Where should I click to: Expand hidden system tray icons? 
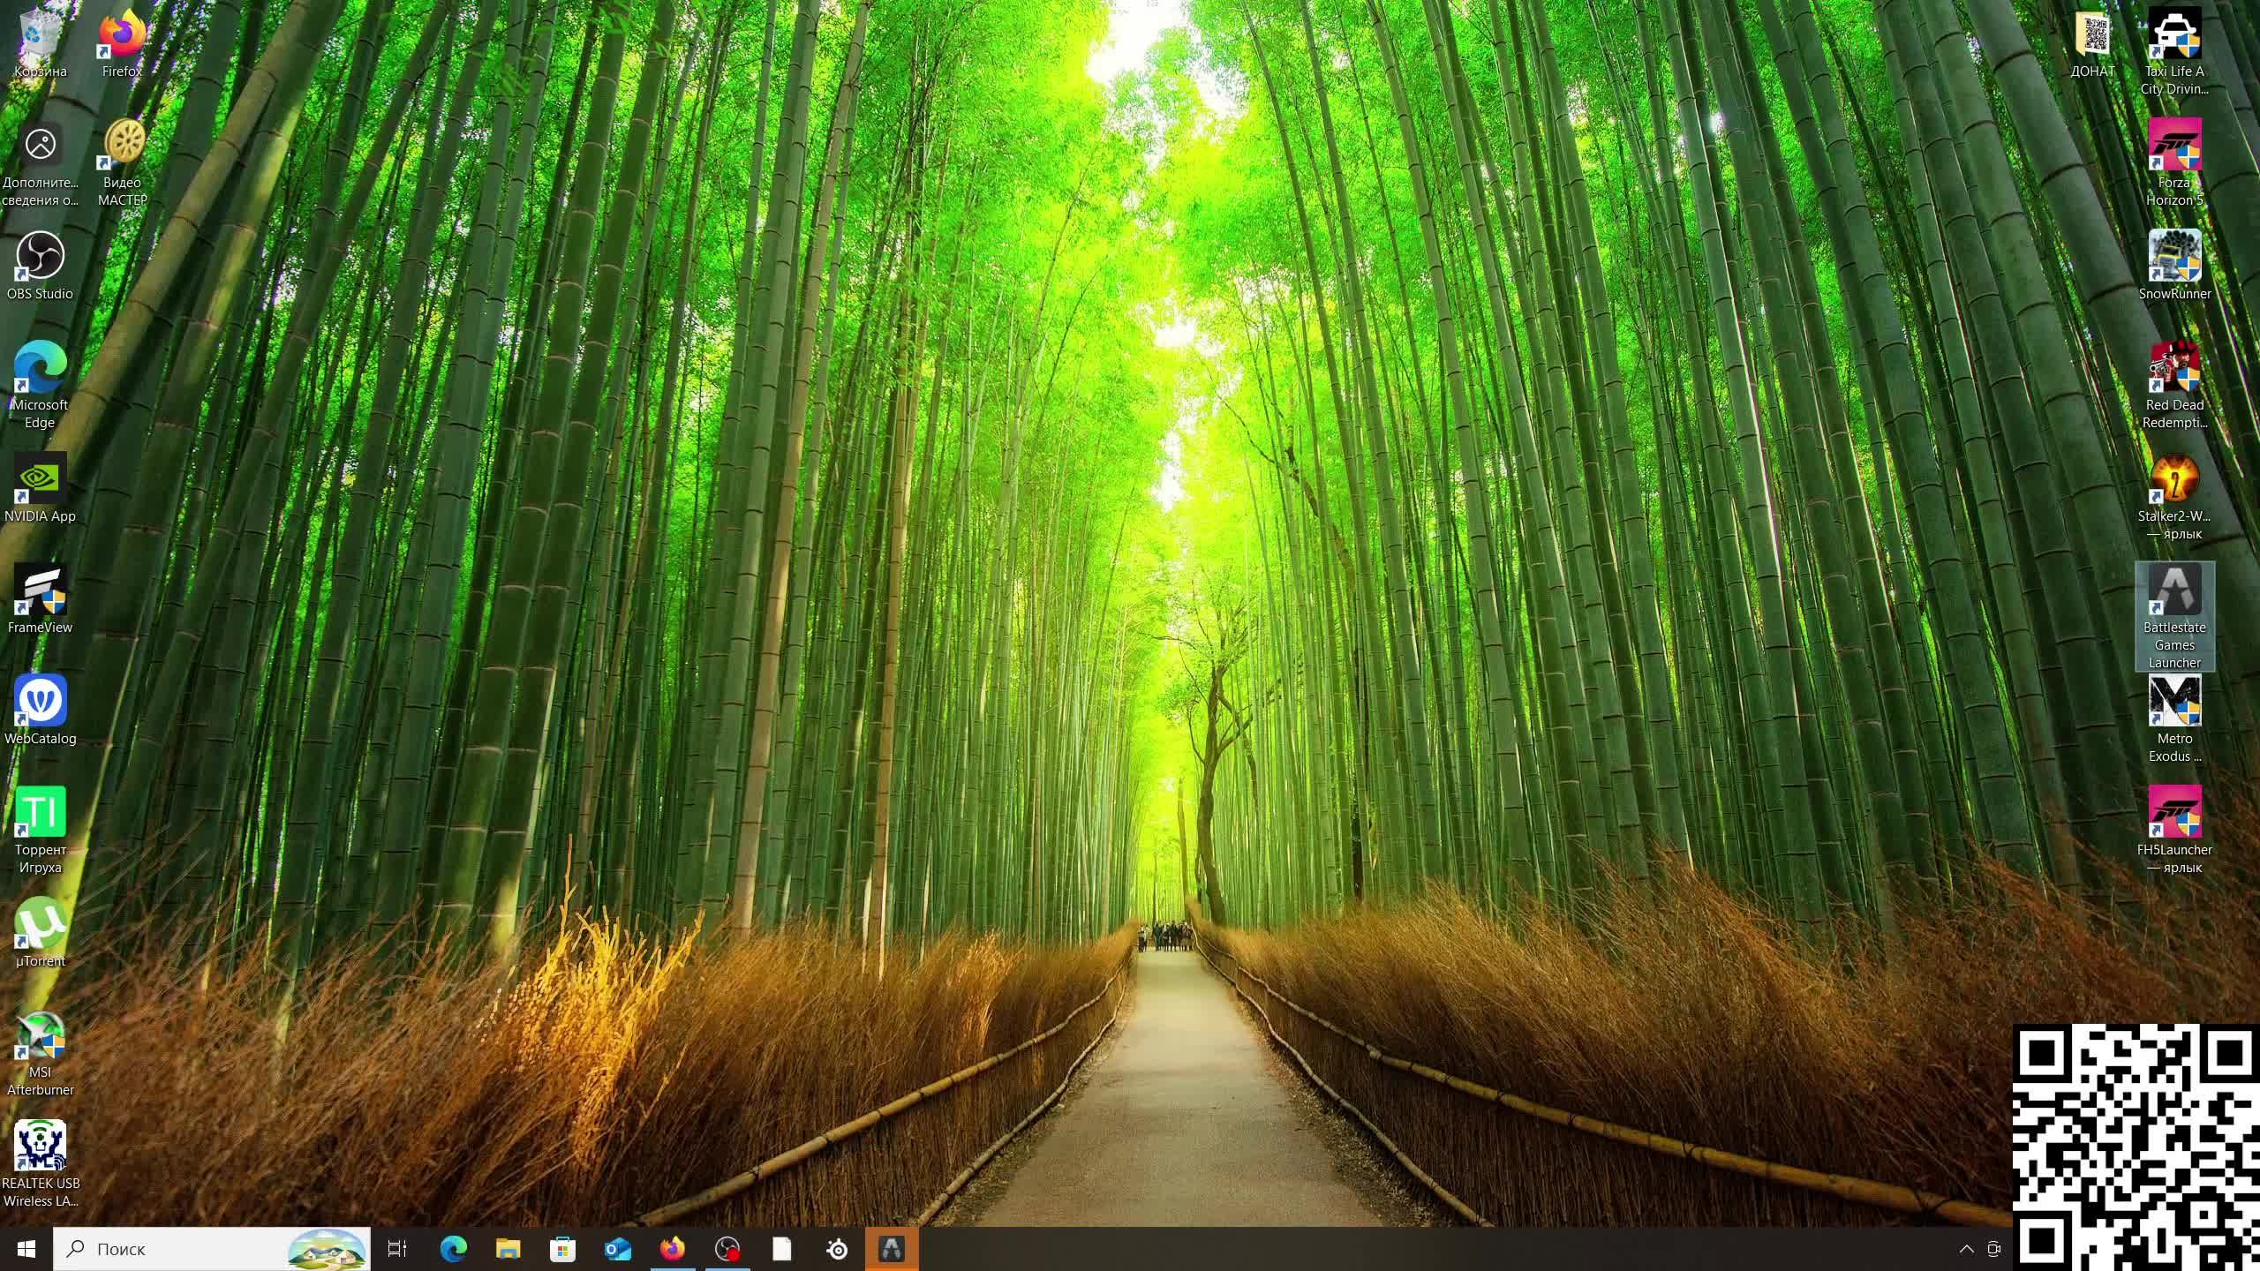tap(1966, 1249)
